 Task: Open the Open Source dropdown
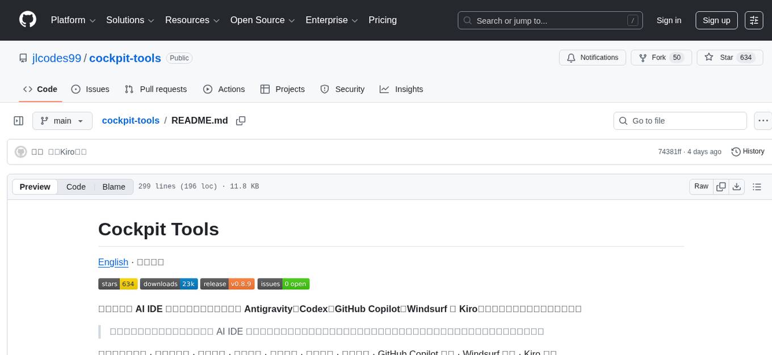click(262, 20)
